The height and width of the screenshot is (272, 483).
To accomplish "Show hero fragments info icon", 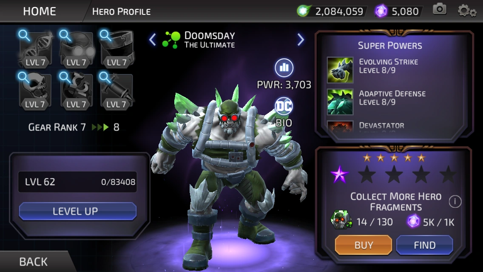I will [455, 202].
